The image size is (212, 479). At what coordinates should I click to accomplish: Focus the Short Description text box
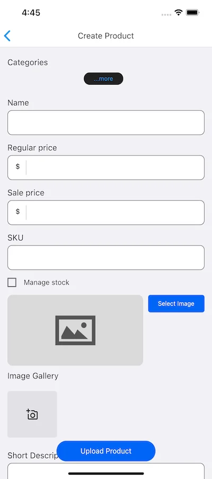click(106, 471)
